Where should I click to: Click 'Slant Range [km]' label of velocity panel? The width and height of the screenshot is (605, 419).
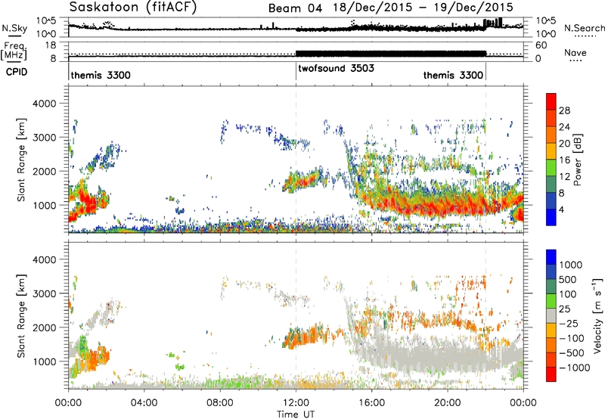21,316
